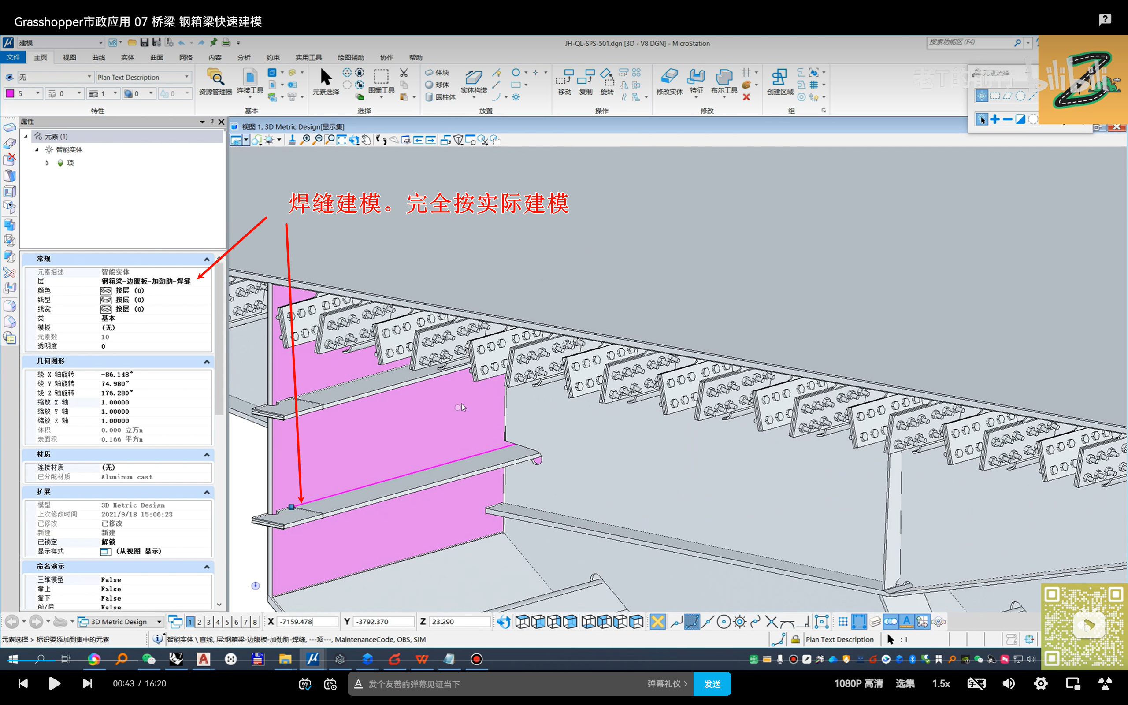Click the 发送 send button
This screenshot has height=705, width=1128.
(x=712, y=683)
